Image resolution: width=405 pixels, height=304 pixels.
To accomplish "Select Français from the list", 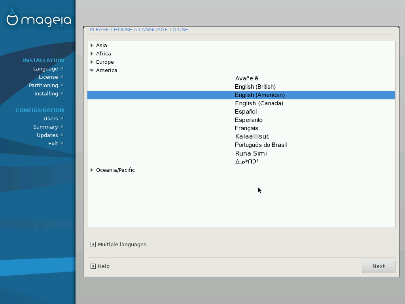I will click(246, 128).
